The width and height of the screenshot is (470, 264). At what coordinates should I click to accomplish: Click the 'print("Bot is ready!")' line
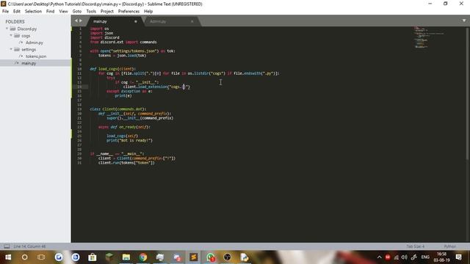pos(129,140)
